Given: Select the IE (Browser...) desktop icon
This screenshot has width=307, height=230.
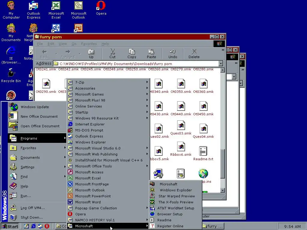Looking at the screenshot, I should coord(11,55).
